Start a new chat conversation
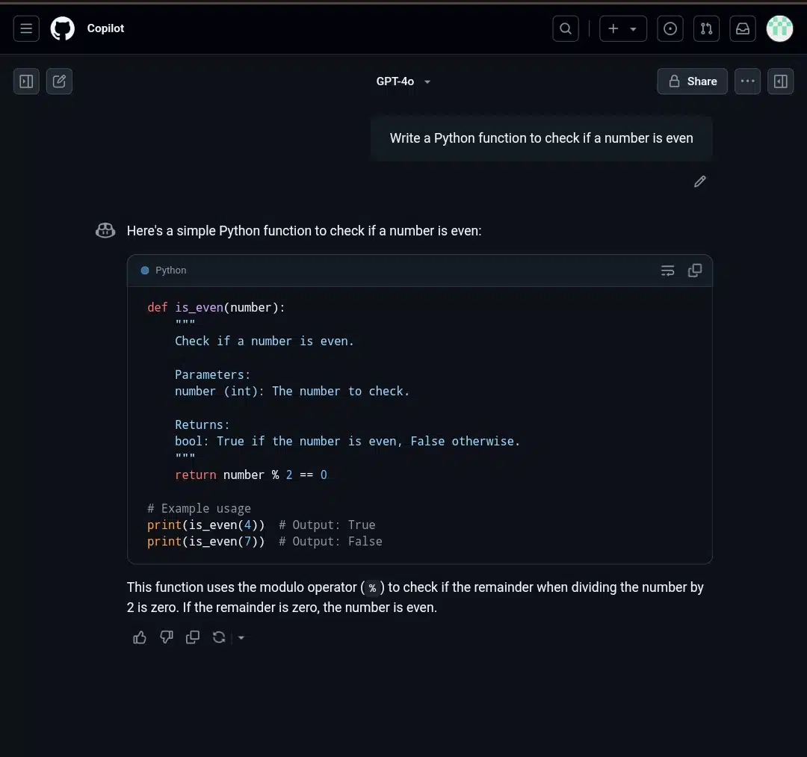The image size is (807, 757). [59, 81]
